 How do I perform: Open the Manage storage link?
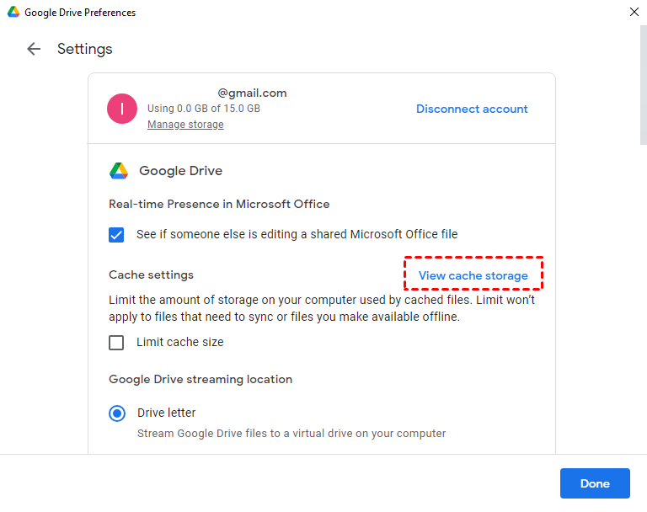pos(185,125)
